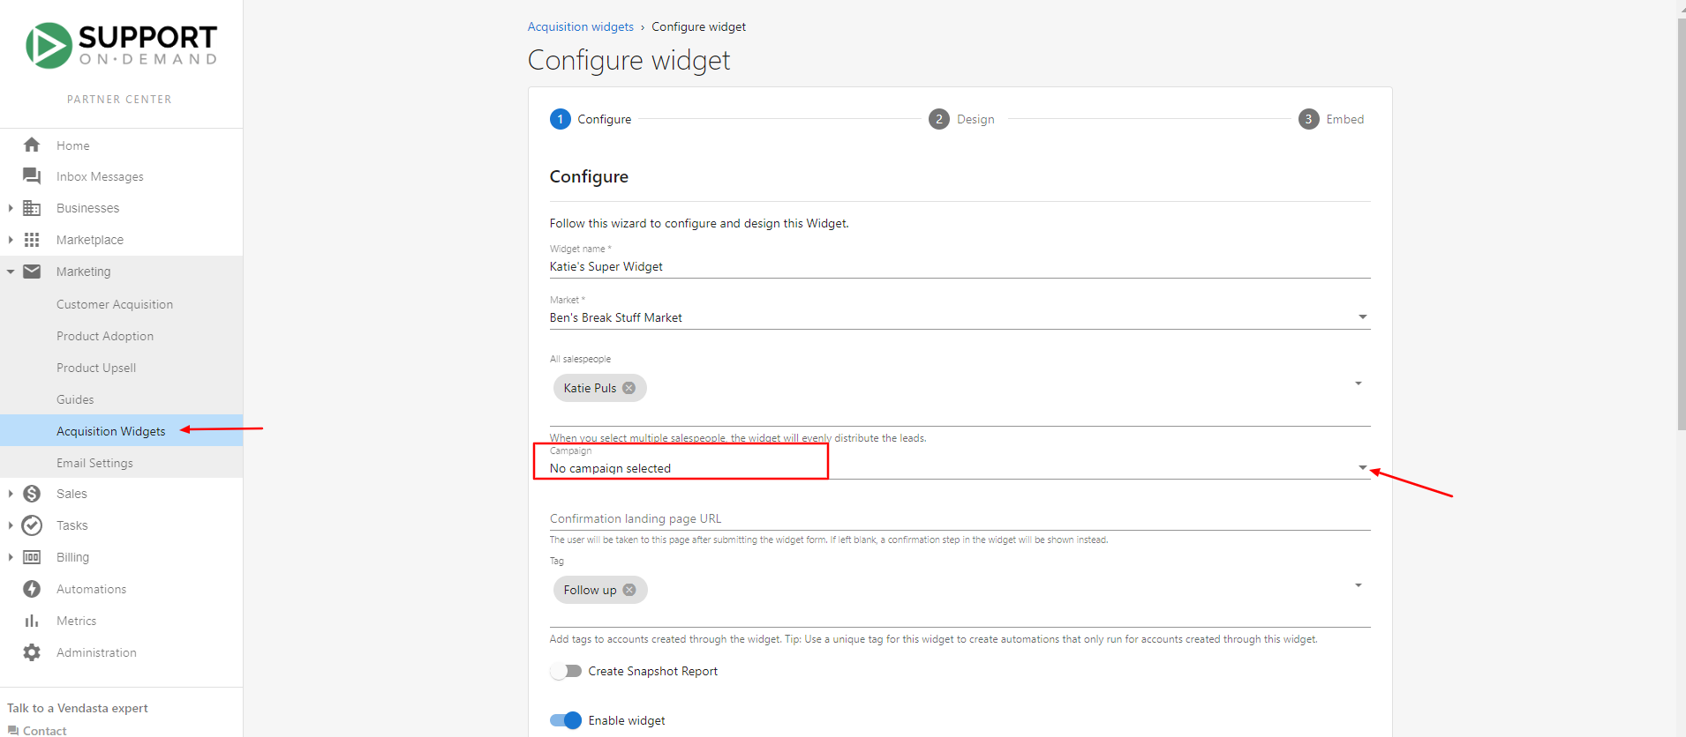This screenshot has height=737, width=1686.
Task: Collapse the Marketing menu arrow
Action: coord(11,272)
